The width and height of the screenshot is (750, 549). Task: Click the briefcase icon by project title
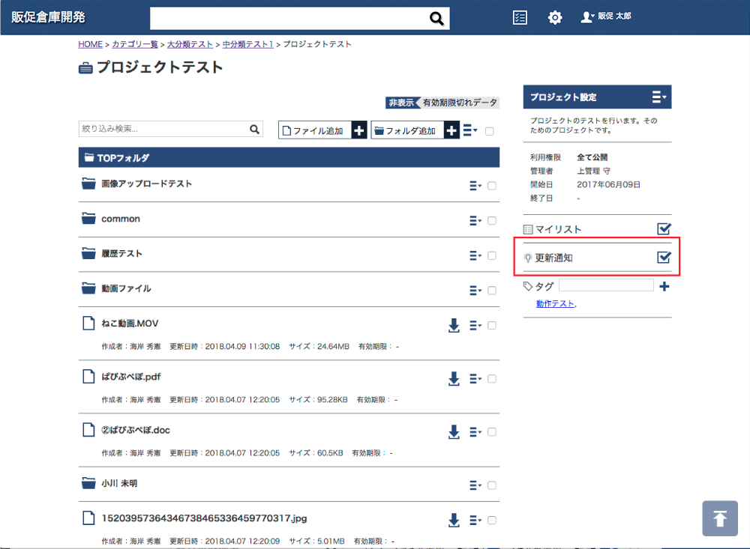tap(85, 68)
